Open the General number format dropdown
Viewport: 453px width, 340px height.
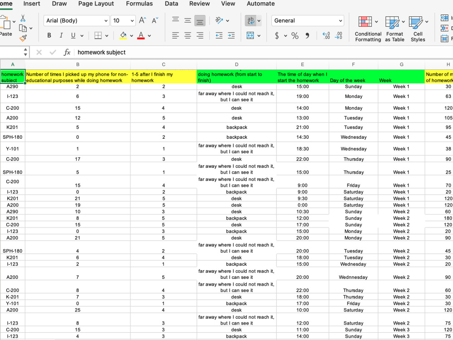(x=340, y=21)
